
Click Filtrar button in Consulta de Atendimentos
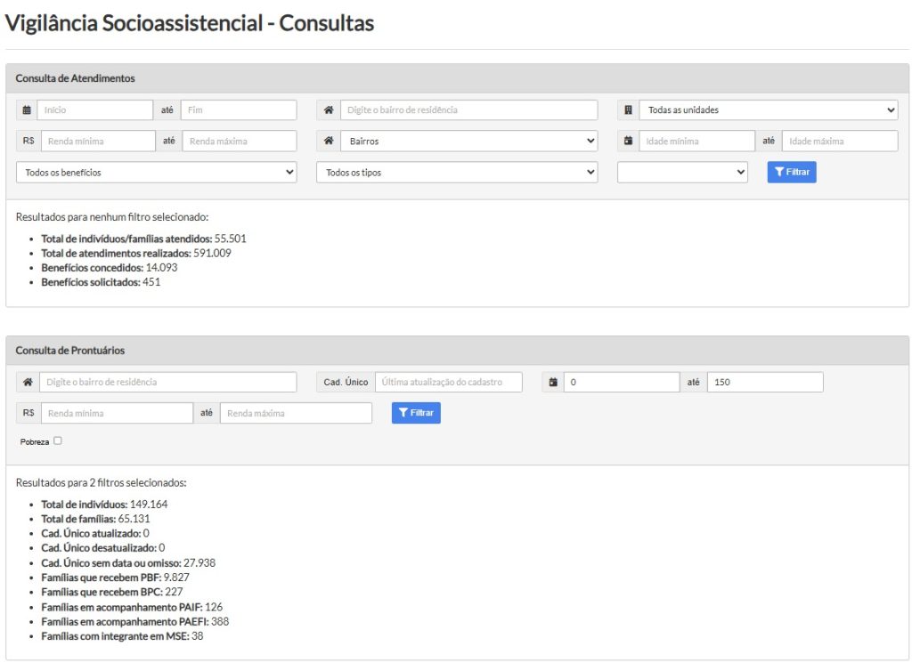[792, 172]
